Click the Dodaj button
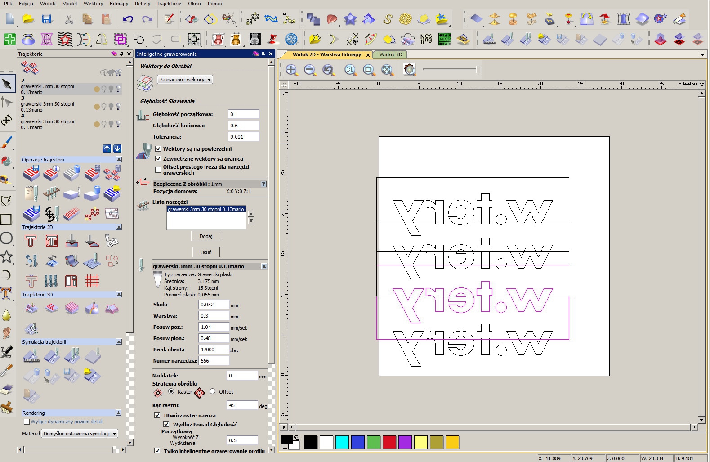710x462 pixels. 206,236
